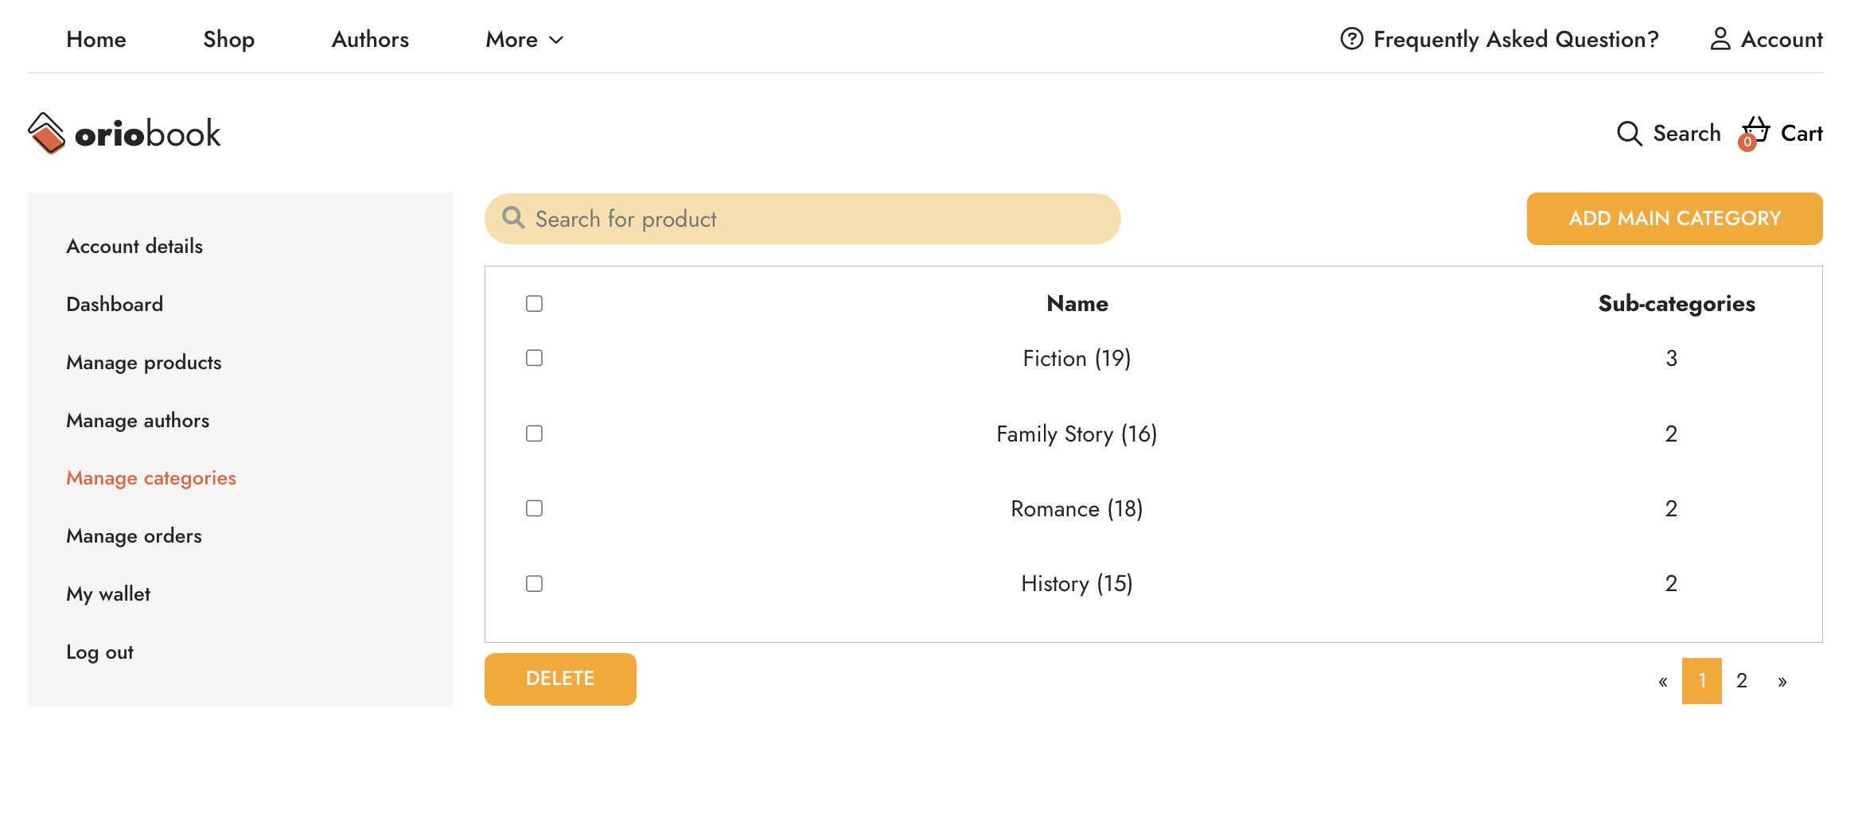This screenshot has height=829, width=1862.
Task: Click magnifier icon in product search bar
Action: (514, 218)
